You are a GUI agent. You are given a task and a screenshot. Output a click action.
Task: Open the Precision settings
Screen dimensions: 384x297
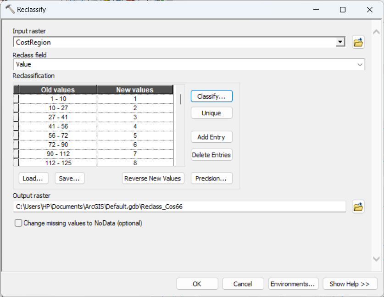[x=211, y=178]
